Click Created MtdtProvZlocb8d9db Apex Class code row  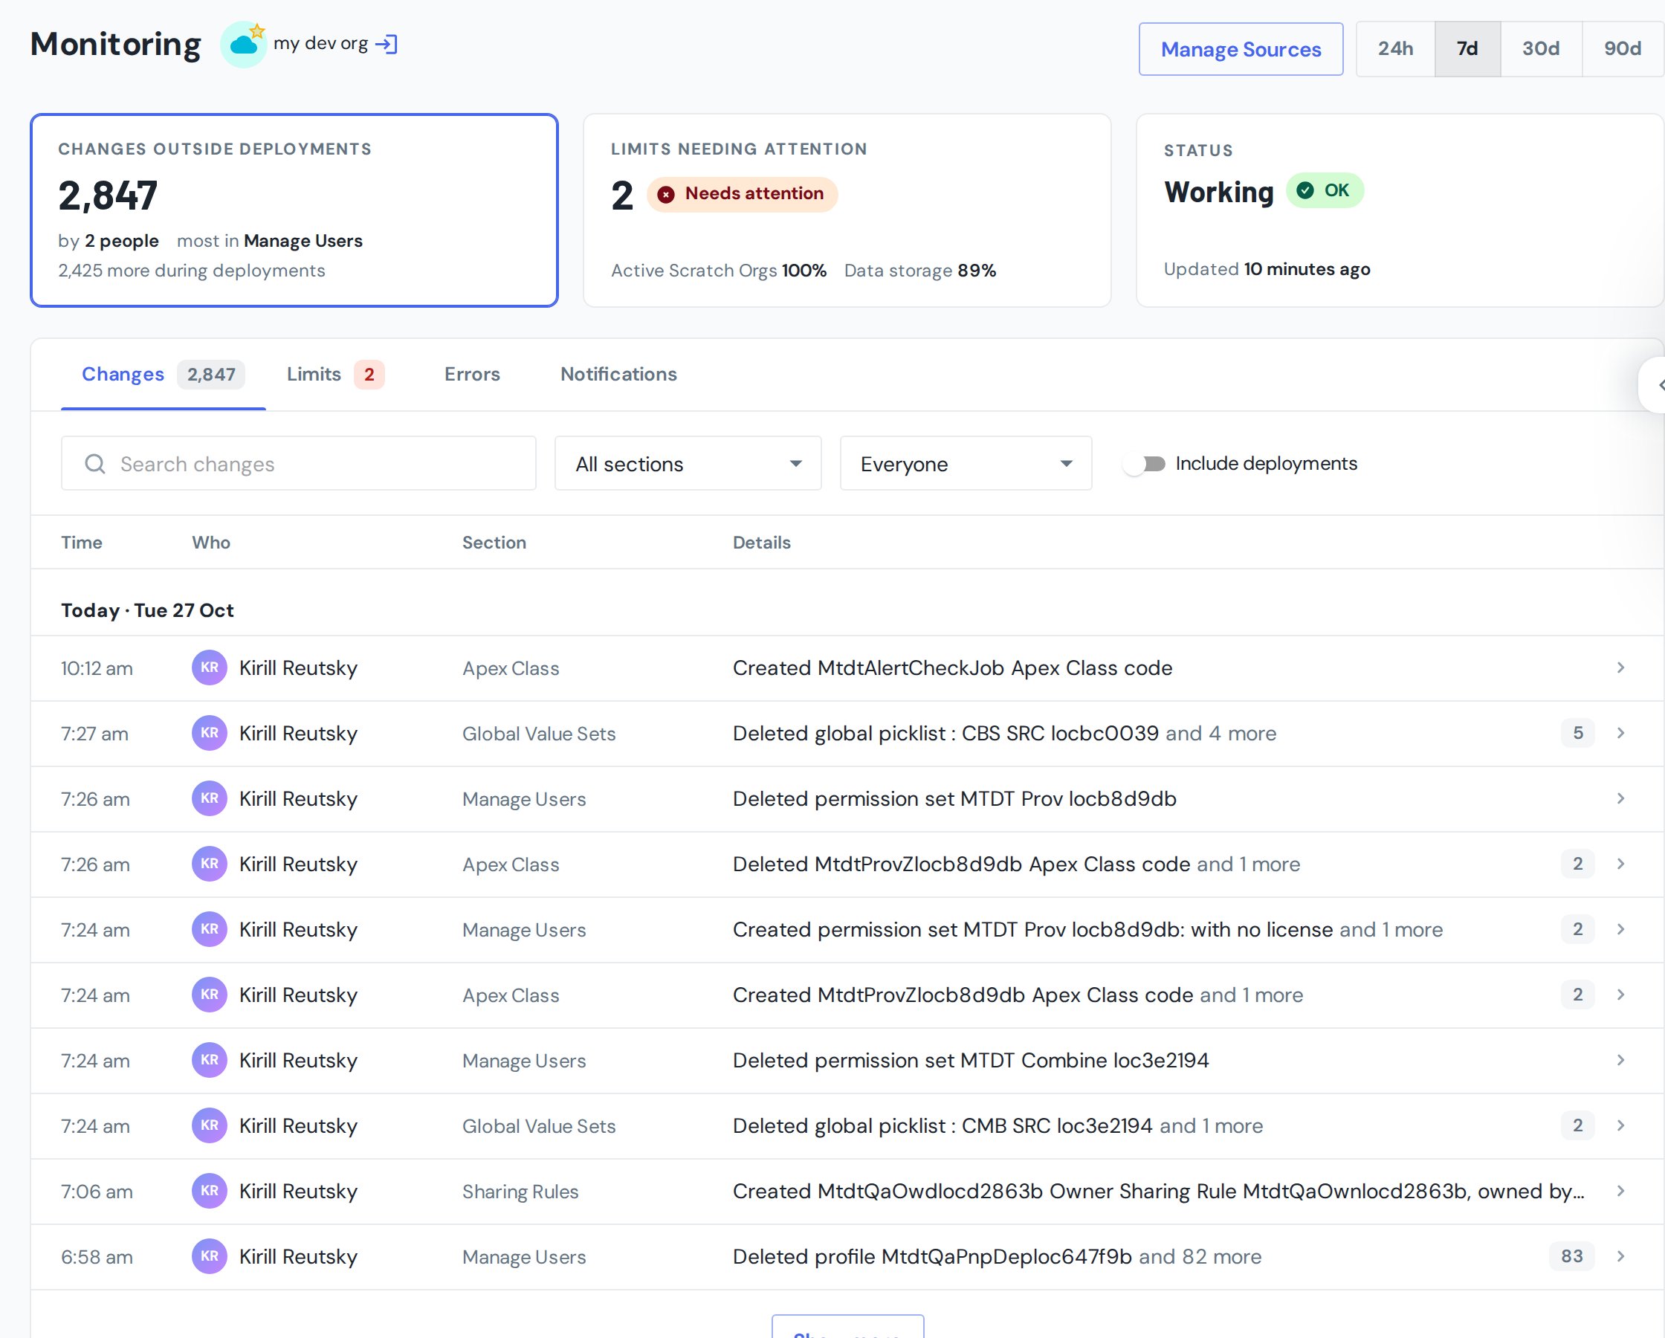coord(847,995)
